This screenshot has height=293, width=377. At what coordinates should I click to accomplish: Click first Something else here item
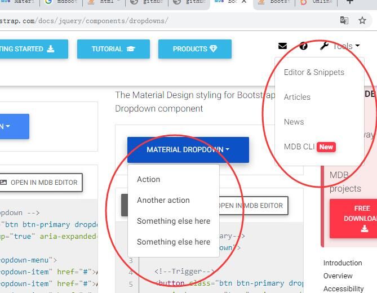click(x=174, y=221)
